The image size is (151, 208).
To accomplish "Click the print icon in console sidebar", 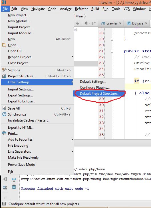I will (x=14, y=180).
